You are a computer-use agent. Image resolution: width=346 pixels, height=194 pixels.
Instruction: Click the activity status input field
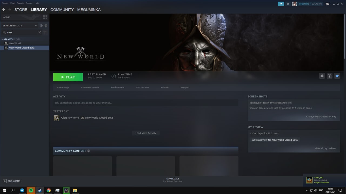click(146, 103)
